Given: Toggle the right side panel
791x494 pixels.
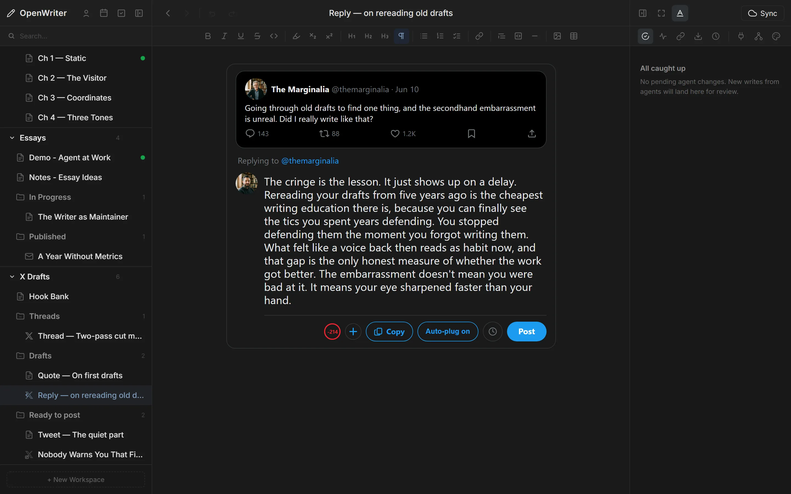Looking at the screenshot, I should [x=643, y=13].
